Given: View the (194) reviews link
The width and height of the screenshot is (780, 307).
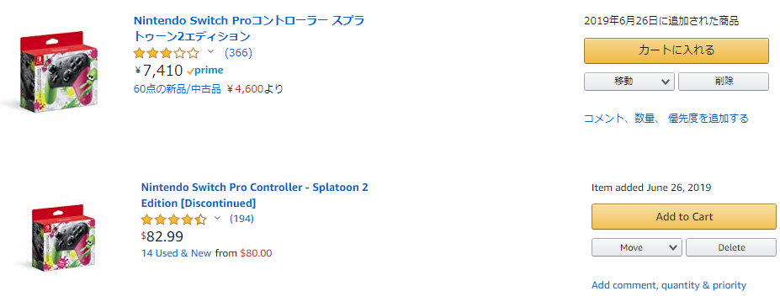Looking at the screenshot, I should (241, 219).
